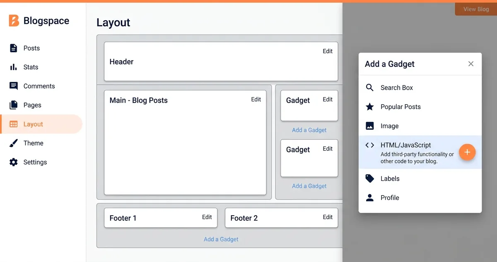Click the Comments speech bubble icon
The width and height of the screenshot is (497, 262).
coord(14,86)
